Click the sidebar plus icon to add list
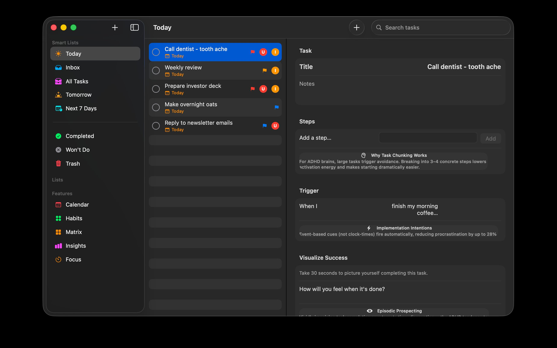This screenshot has width=557, height=348. click(x=115, y=27)
